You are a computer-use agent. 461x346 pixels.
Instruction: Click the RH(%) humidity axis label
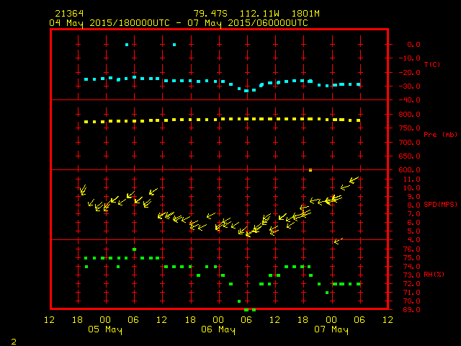point(434,275)
